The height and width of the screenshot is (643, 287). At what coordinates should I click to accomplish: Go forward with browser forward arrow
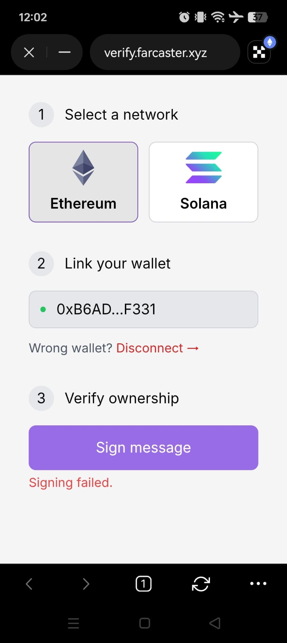[86, 584]
